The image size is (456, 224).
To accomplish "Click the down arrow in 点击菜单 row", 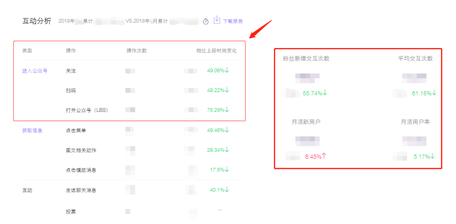I will pyautogui.click(x=227, y=130).
